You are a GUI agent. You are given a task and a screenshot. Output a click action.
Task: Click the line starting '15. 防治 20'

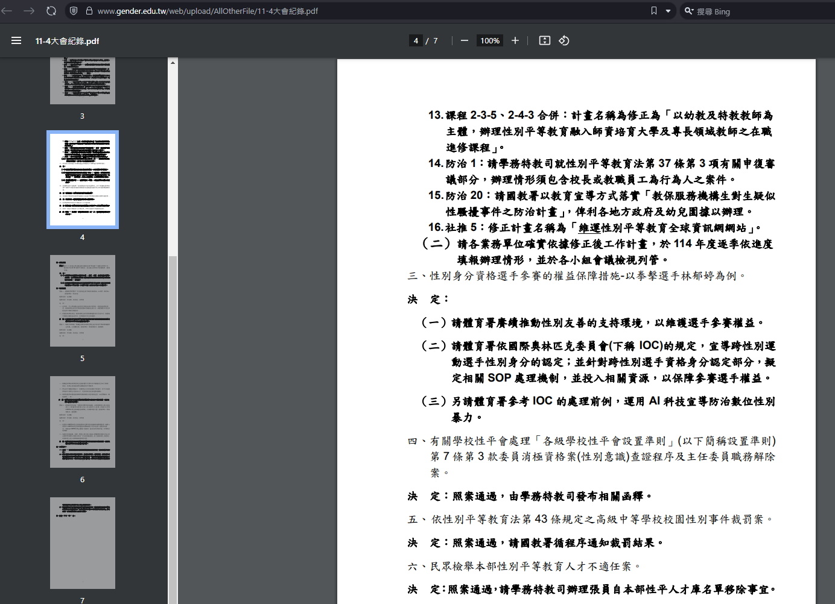[x=602, y=195]
